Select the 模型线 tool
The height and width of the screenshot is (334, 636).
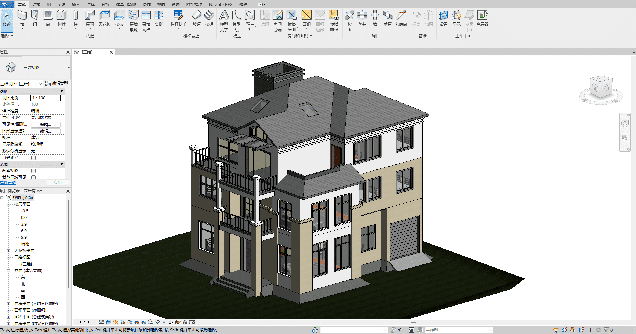237,21
